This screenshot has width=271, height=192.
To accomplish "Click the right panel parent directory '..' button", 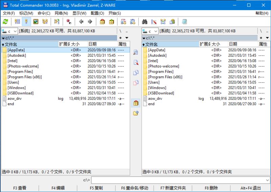I will 267,31.
